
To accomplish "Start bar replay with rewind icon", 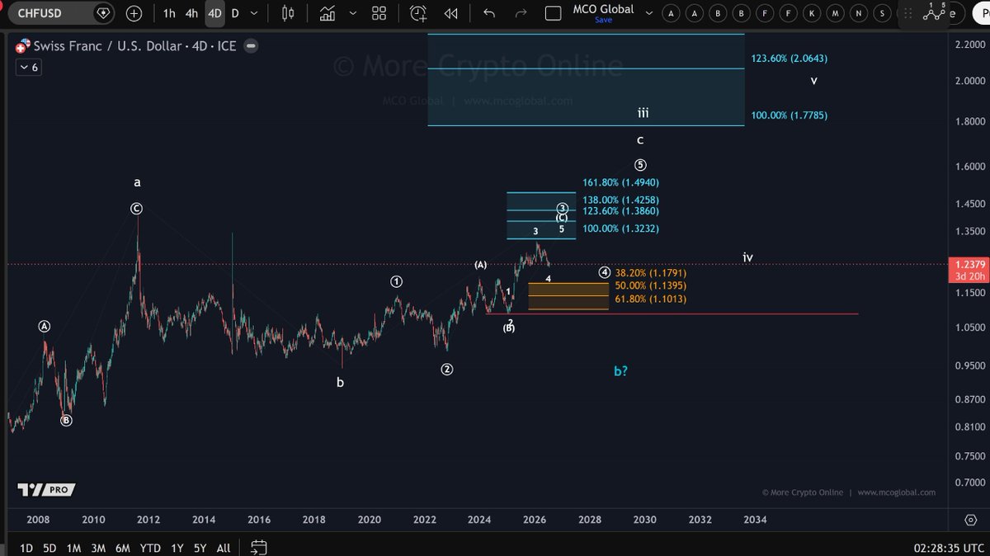I will coord(450,13).
